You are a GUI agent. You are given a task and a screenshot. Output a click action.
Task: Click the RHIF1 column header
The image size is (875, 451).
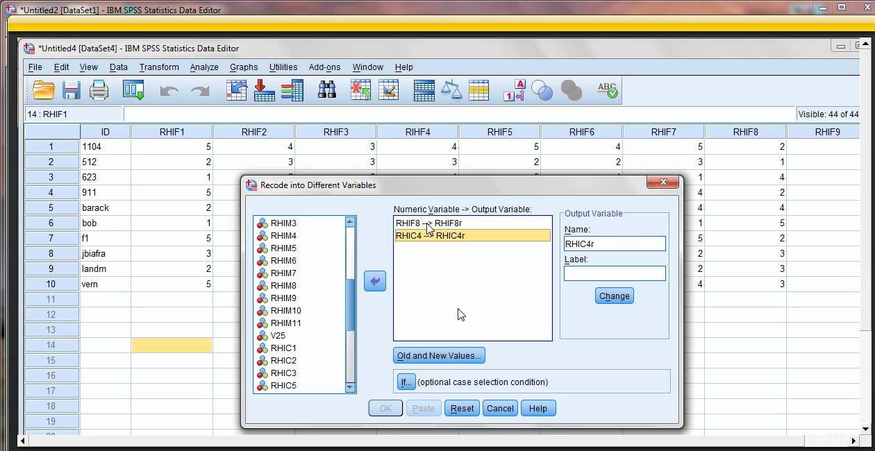click(172, 132)
